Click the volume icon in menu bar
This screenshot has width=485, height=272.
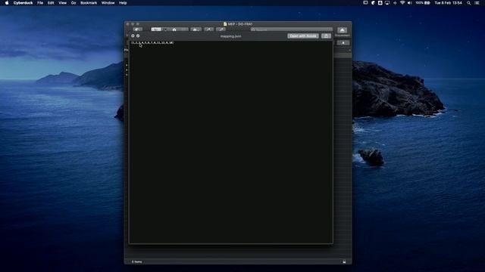tap(410, 3)
